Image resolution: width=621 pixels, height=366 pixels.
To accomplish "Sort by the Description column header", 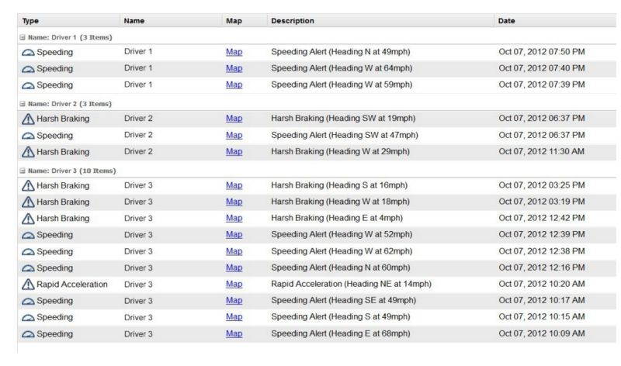I will [x=293, y=20].
